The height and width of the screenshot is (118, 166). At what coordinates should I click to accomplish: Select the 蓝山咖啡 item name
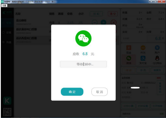coord(21,20)
